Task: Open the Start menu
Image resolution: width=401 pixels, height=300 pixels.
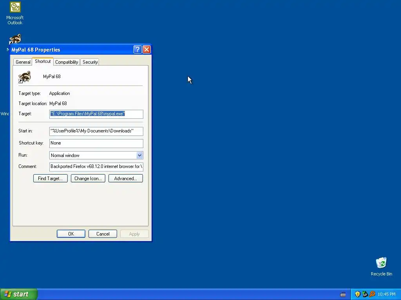Action: pos(19,294)
